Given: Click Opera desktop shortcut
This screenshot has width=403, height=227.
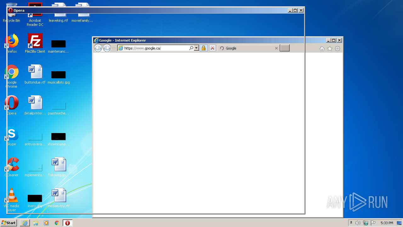Looking at the screenshot, I should pyautogui.click(x=11, y=105).
